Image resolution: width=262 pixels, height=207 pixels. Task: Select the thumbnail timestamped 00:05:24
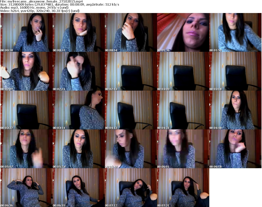pos(79,149)
